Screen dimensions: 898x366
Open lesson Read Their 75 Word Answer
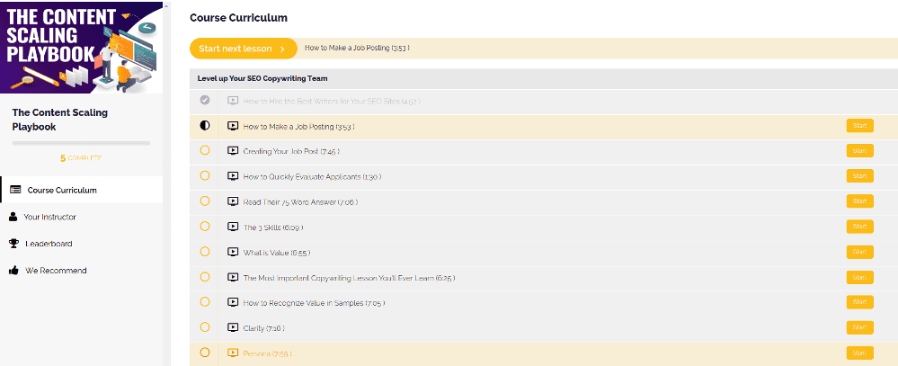(x=300, y=202)
